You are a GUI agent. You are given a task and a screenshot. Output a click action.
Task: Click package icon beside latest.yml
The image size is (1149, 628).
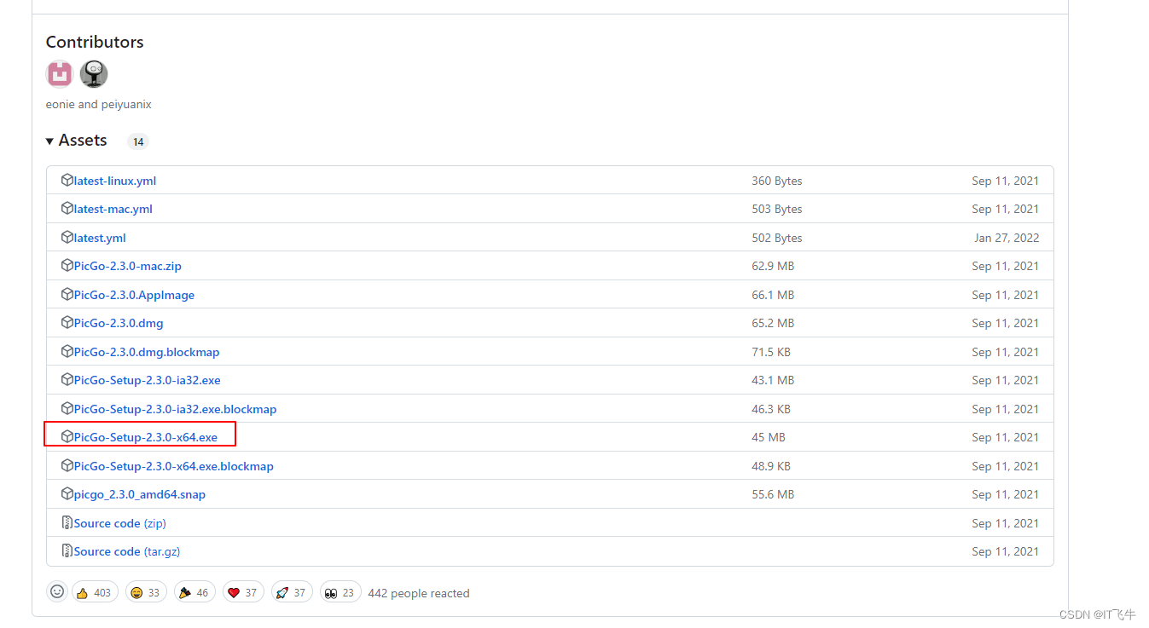(x=67, y=238)
